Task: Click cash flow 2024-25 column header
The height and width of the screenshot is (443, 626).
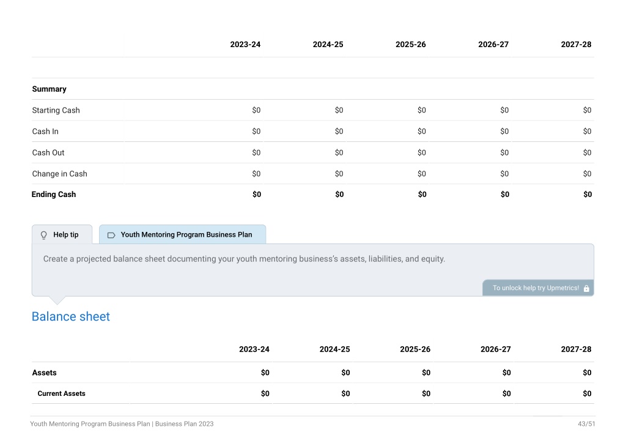Action: [328, 44]
